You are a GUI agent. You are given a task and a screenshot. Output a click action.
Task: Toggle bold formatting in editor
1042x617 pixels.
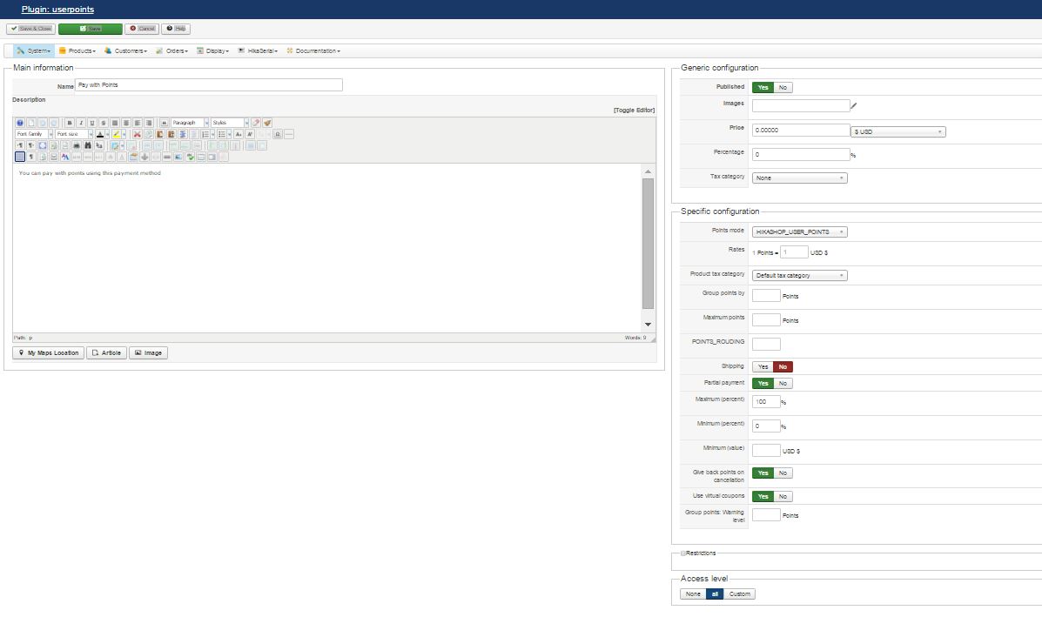(x=70, y=123)
